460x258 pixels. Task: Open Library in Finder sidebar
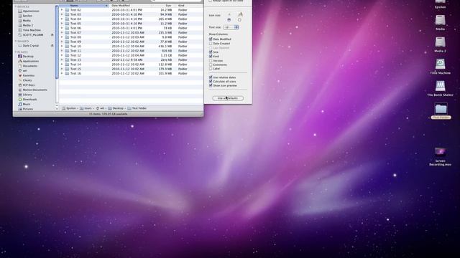pos(25,95)
